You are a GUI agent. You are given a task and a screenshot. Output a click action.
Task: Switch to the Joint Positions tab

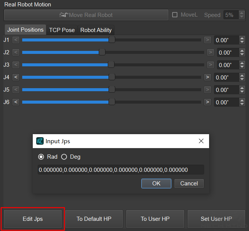click(25, 30)
